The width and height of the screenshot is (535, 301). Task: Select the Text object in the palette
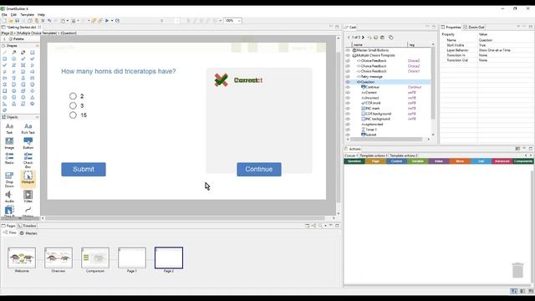pyautogui.click(x=9, y=128)
